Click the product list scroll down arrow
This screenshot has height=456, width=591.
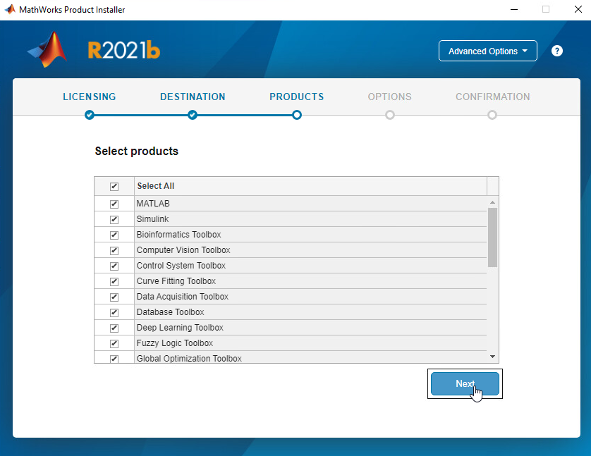pos(492,357)
